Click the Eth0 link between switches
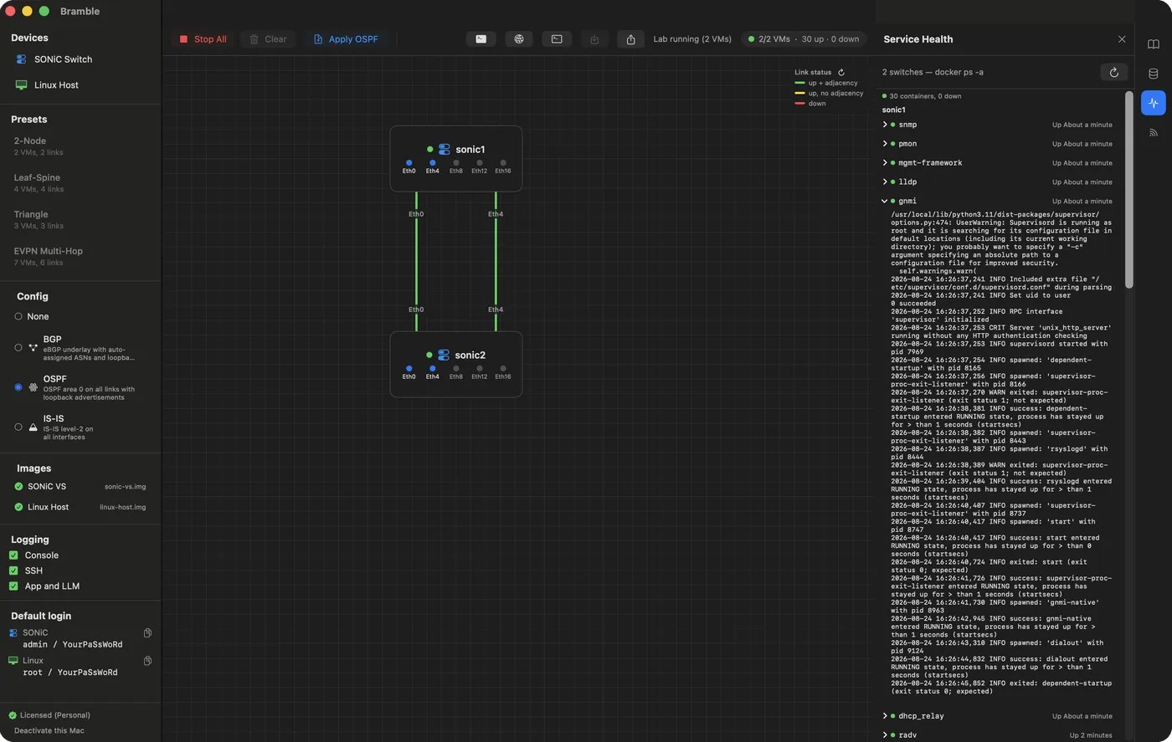 click(416, 262)
